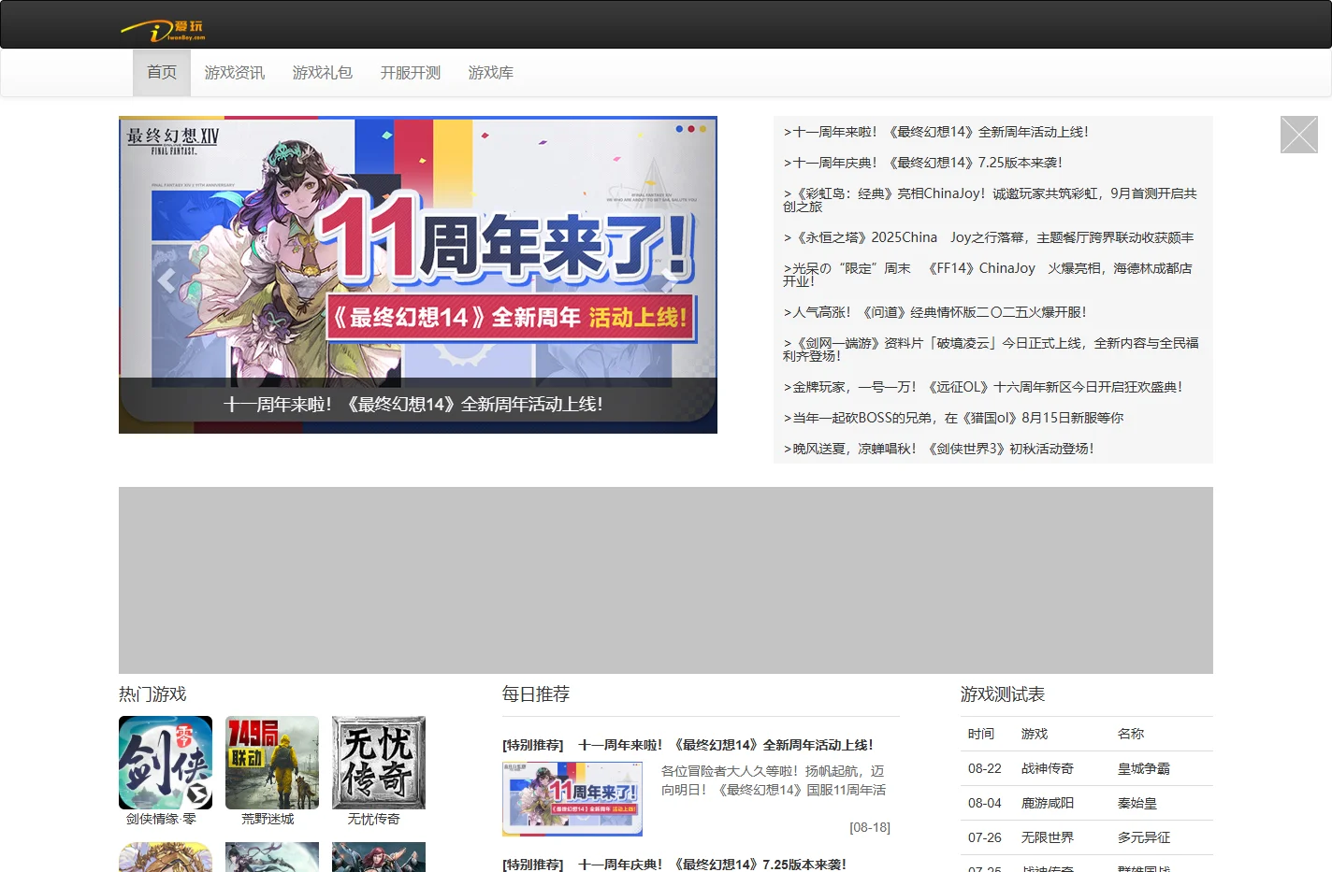Open 游戏礼包 navigation tab
The height and width of the screenshot is (872, 1332).
[x=323, y=72]
